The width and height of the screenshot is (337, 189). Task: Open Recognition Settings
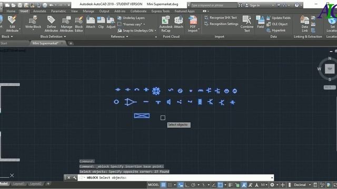click(x=221, y=24)
